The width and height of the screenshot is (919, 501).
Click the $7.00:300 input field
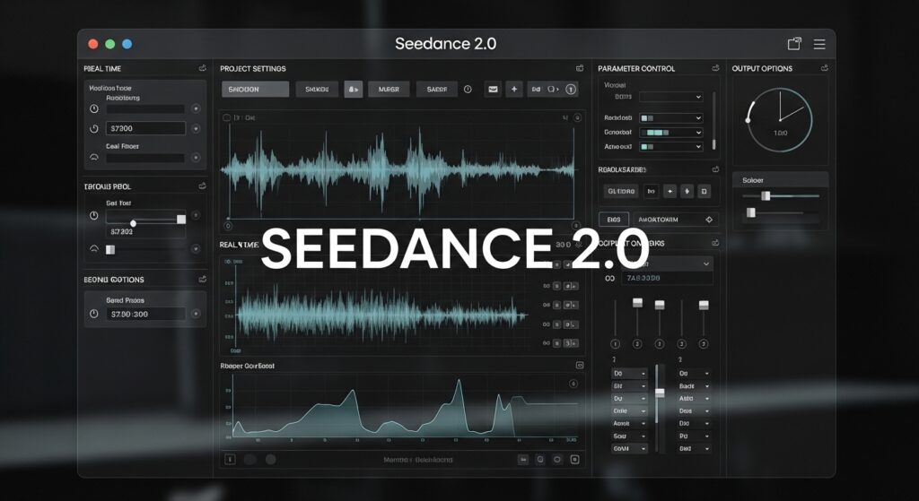coord(145,315)
